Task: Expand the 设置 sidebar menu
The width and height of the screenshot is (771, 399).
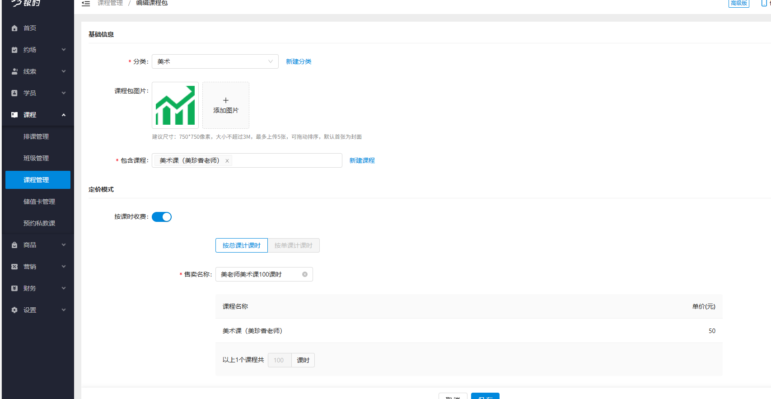Action: (64, 310)
